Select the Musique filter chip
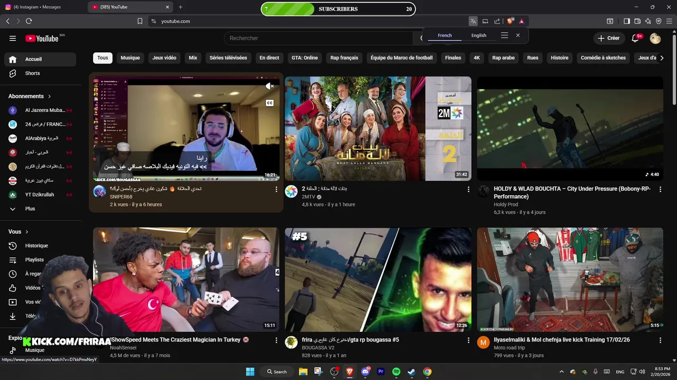The width and height of the screenshot is (677, 380). tap(130, 58)
